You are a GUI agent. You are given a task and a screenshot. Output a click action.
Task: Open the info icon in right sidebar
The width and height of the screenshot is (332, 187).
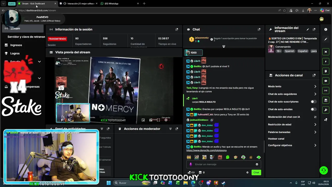click(x=326, y=30)
